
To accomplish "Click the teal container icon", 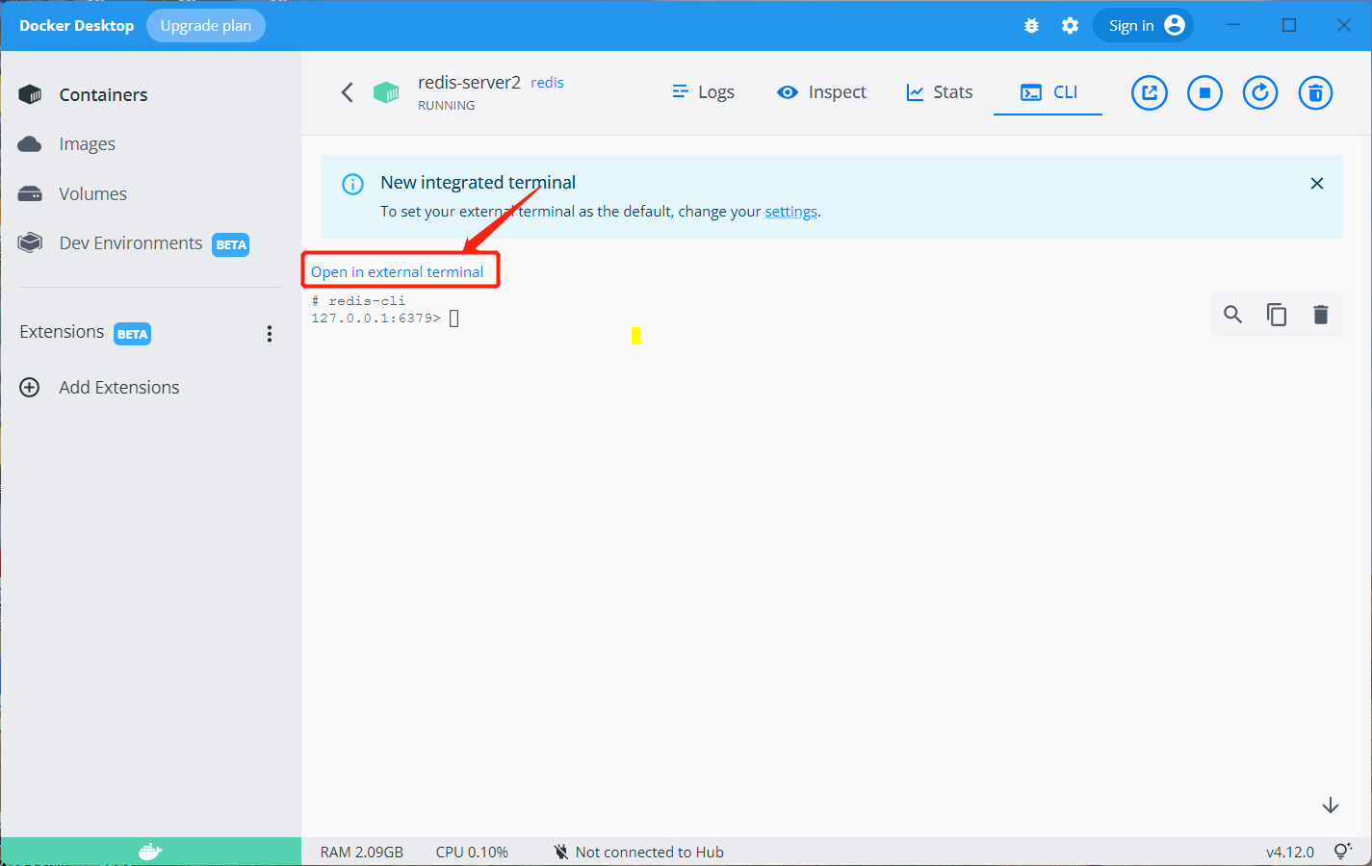I will (386, 92).
